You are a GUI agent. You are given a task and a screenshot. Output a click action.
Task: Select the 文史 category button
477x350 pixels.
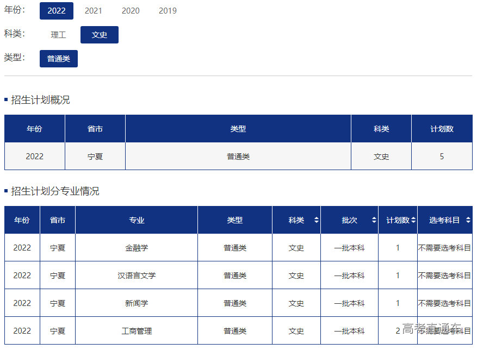(100, 35)
